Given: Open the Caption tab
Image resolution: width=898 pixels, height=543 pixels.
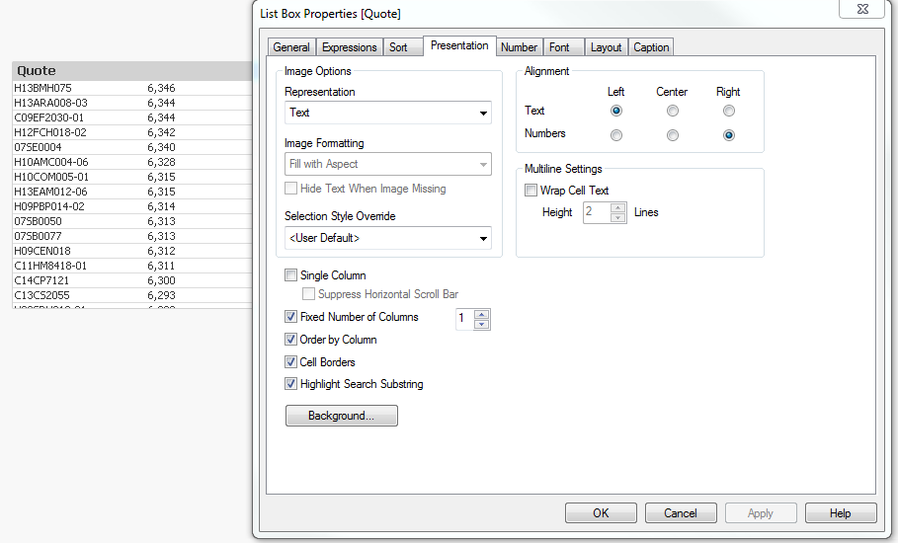Looking at the screenshot, I should click(651, 47).
